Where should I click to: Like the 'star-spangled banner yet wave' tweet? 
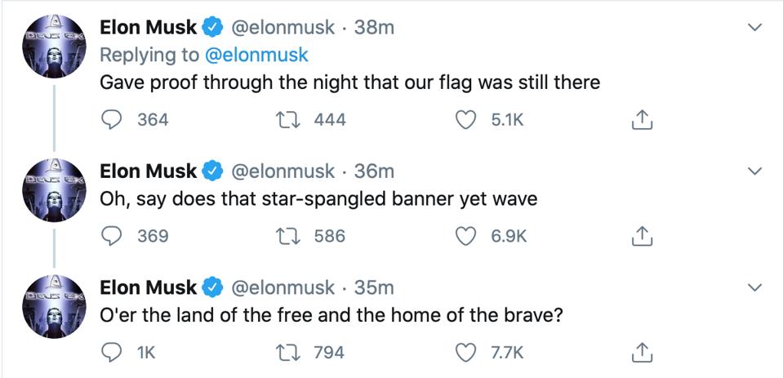coord(468,236)
